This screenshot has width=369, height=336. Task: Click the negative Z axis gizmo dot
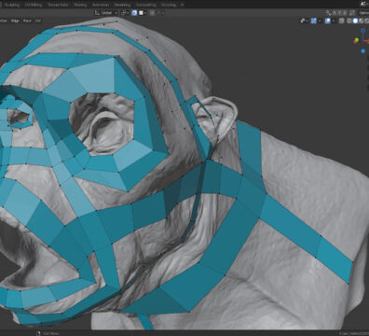pyautogui.click(x=363, y=51)
